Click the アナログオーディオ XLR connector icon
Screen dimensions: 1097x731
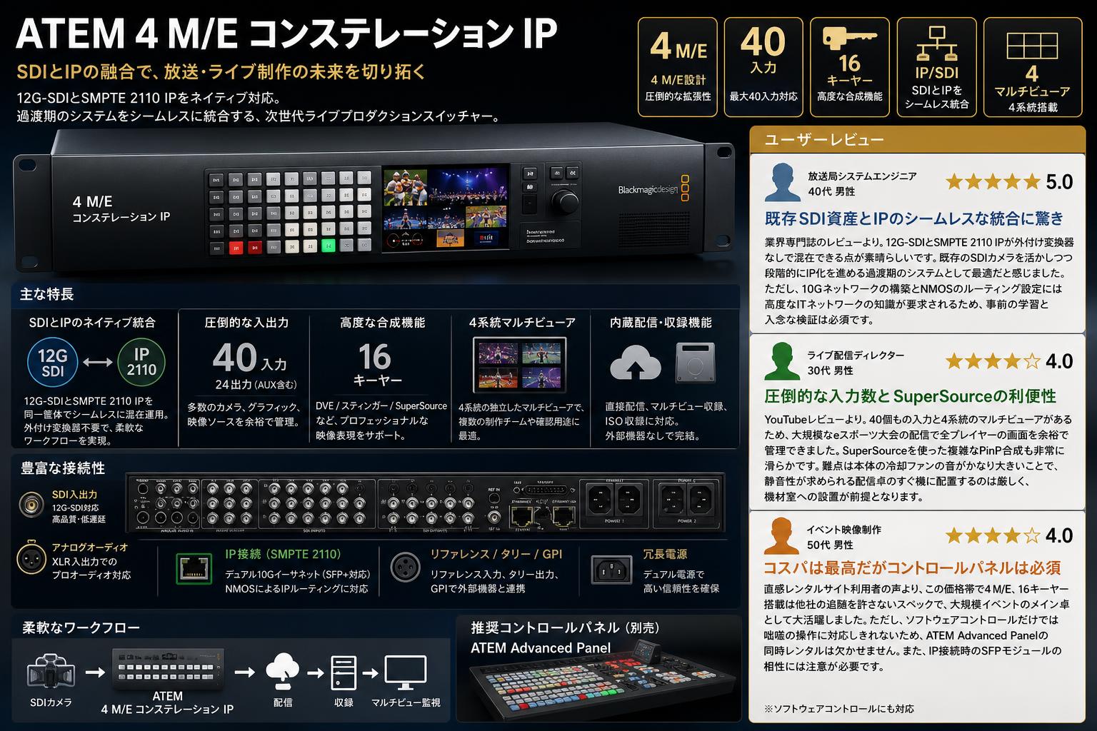coord(31,558)
